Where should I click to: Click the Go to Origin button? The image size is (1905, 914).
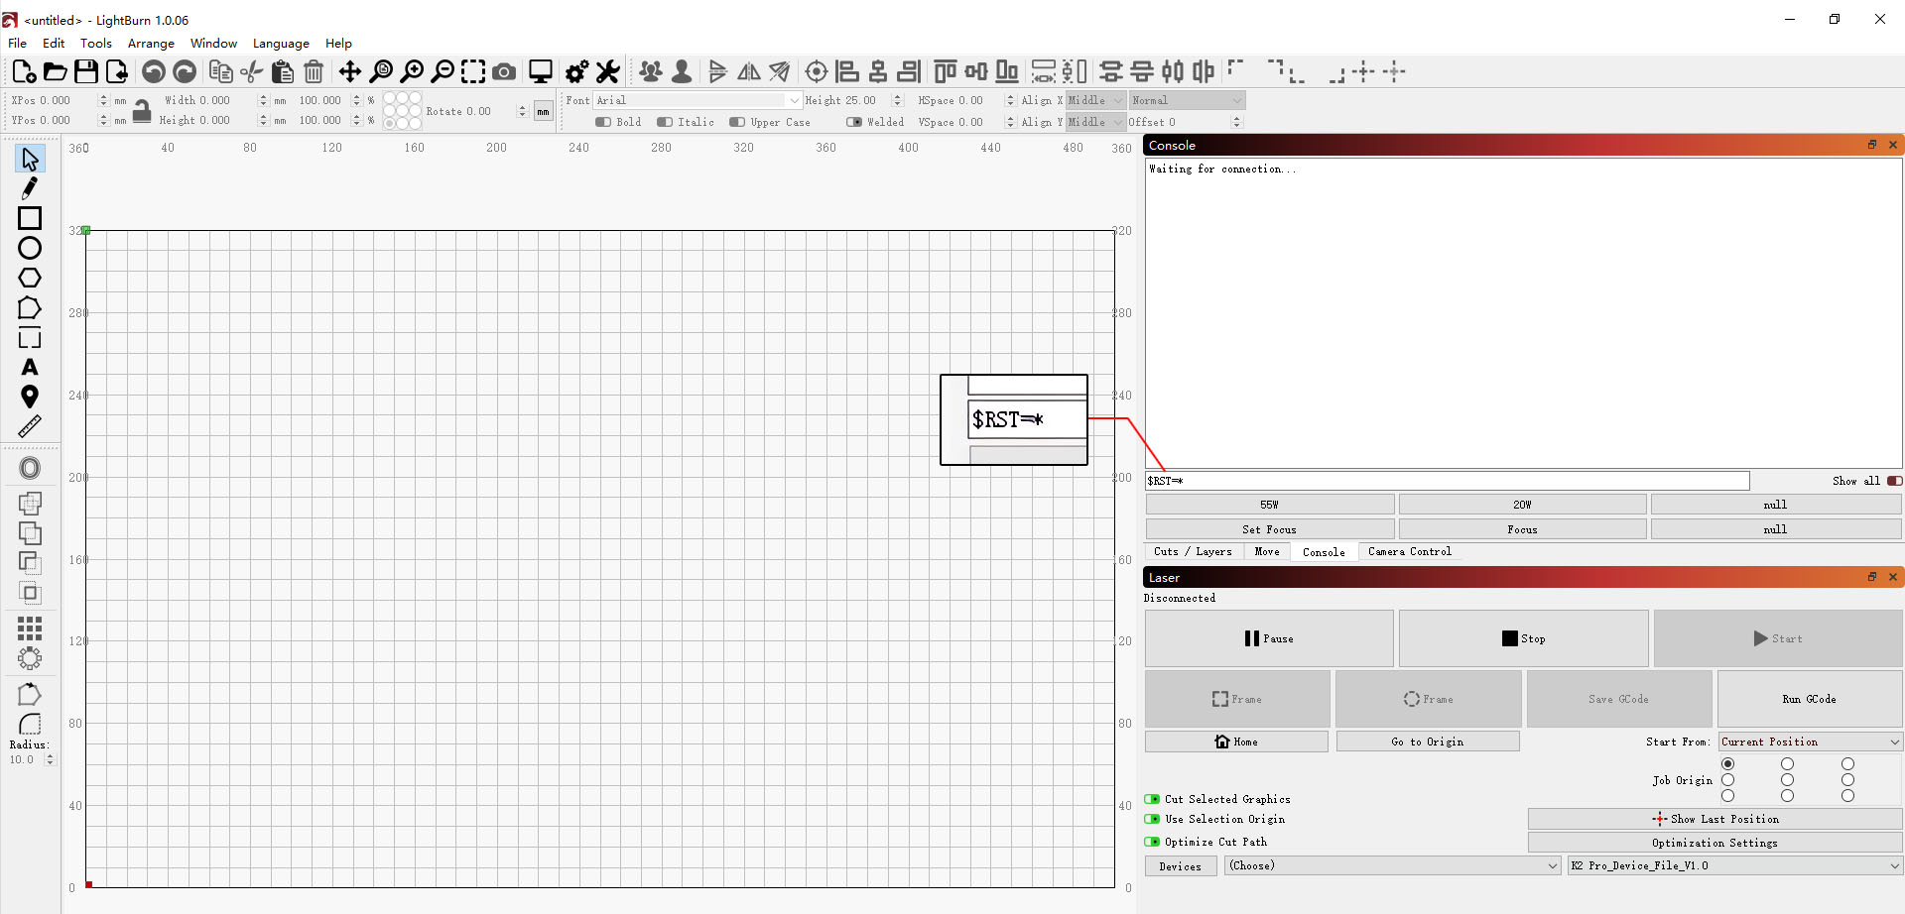click(x=1427, y=742)
